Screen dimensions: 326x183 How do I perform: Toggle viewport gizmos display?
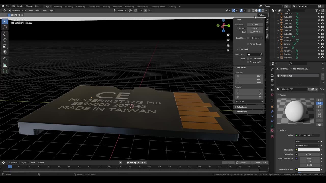pyautogui.click(x=234, y=10)
